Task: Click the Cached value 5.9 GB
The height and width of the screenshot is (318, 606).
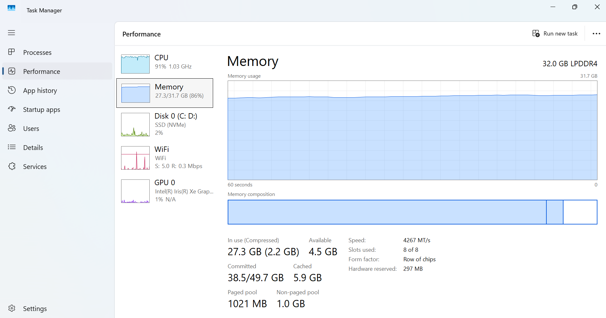Action: (307, 278)
